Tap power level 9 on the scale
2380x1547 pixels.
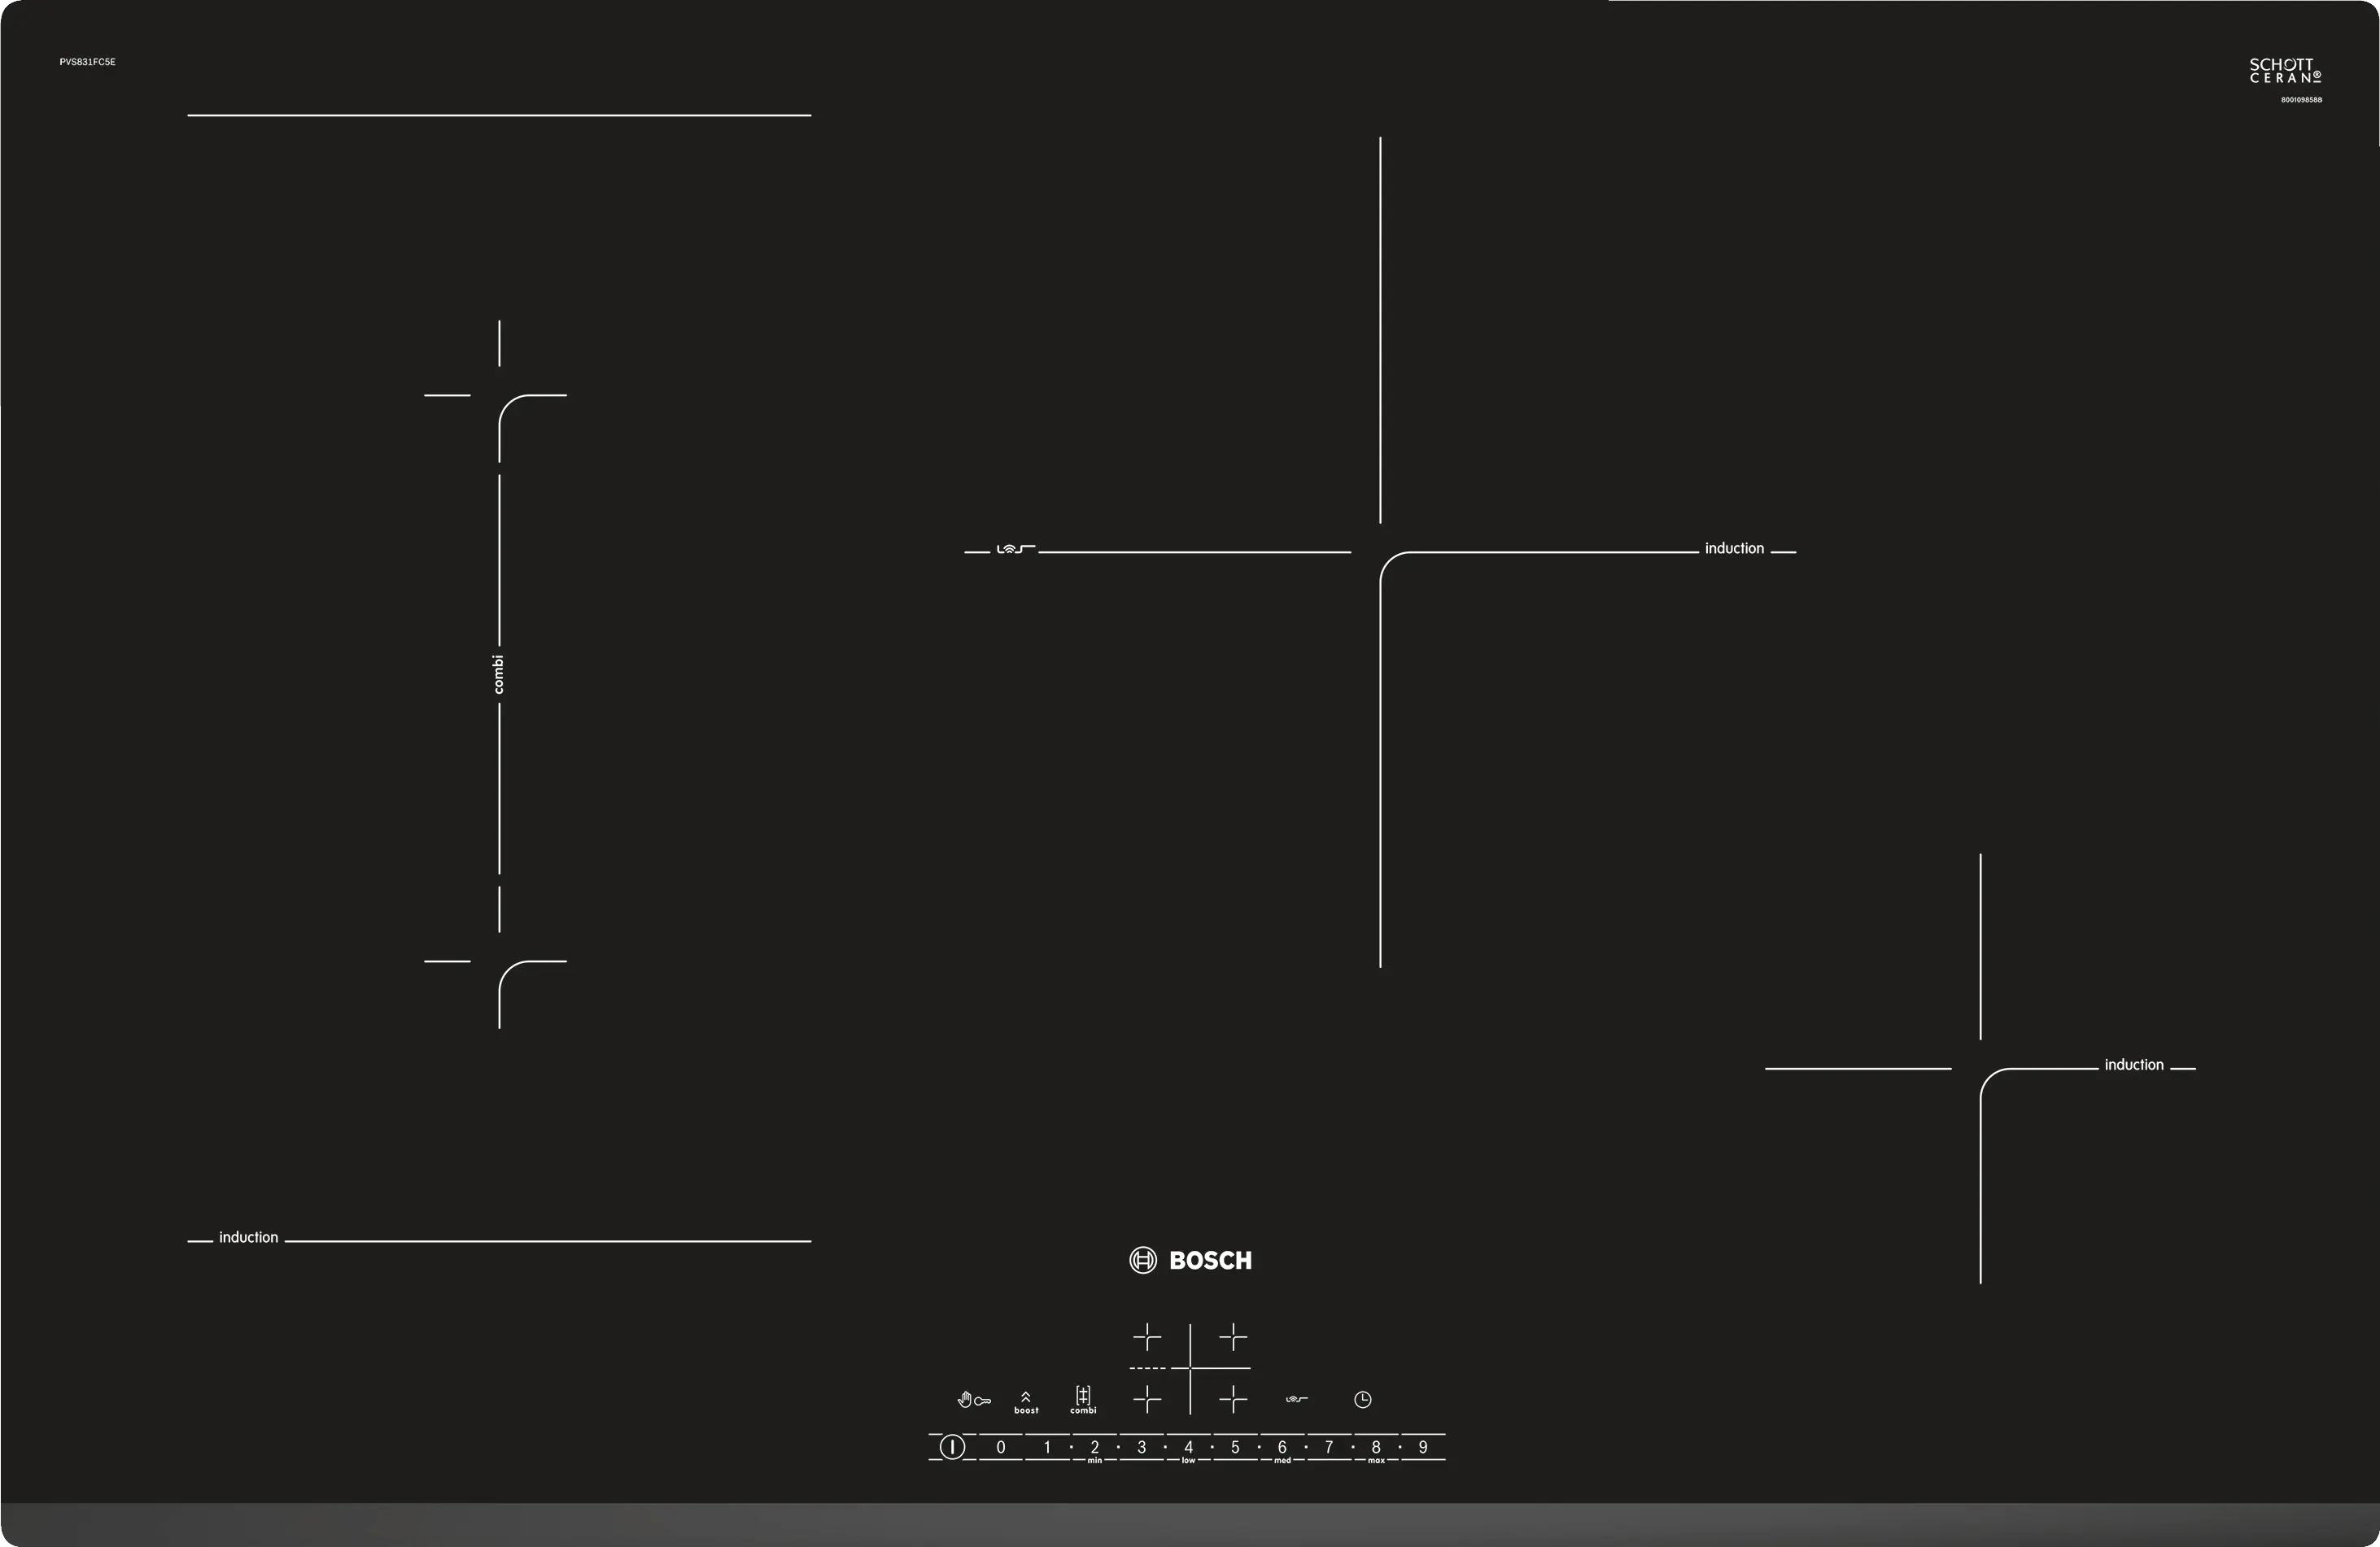(1423, 1447)
